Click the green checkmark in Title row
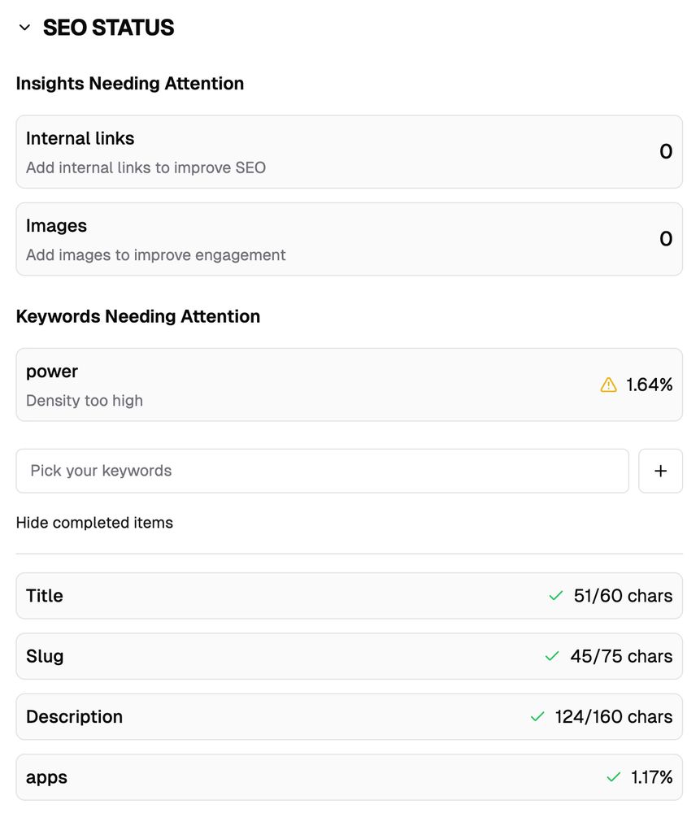 (x=556, y=596)
